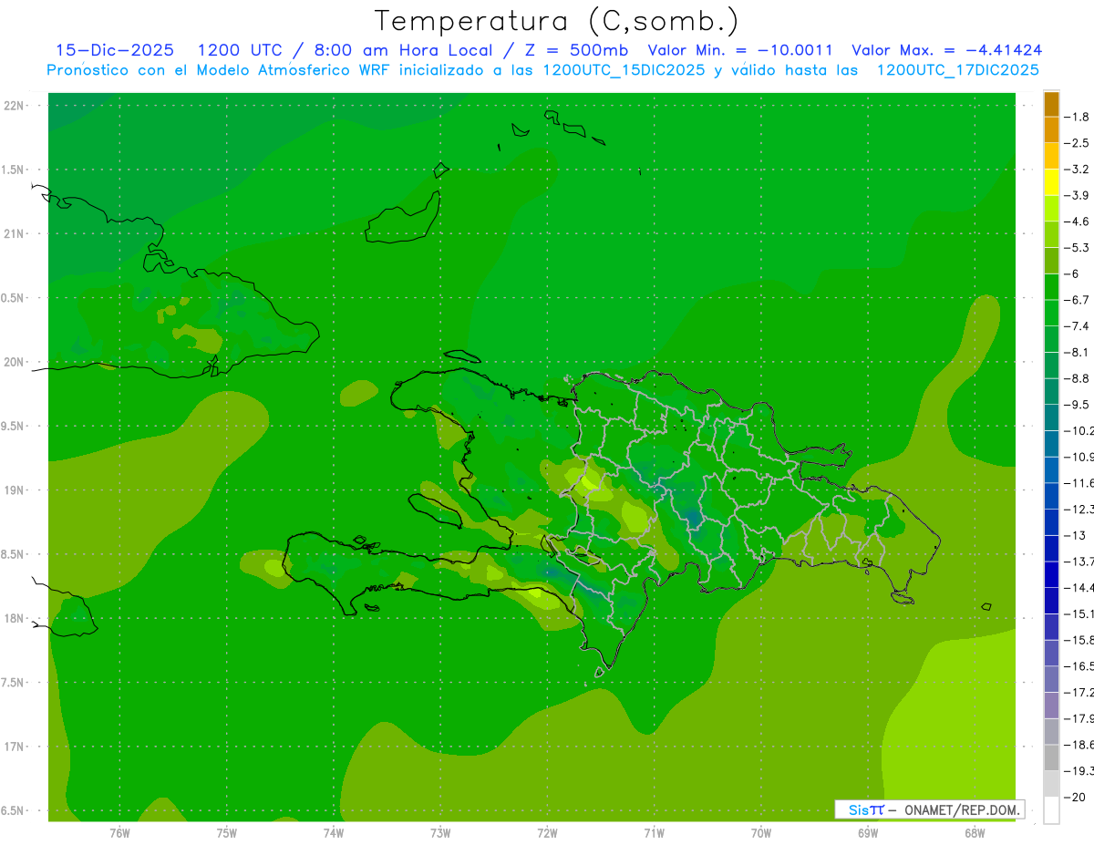This screenshot has height=845, width=1094.
Task: Select the '-2.5' legend value
Action: (x=1077, y=143)
